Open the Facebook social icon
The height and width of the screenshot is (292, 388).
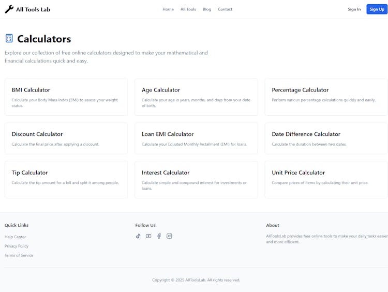[159, 236]
